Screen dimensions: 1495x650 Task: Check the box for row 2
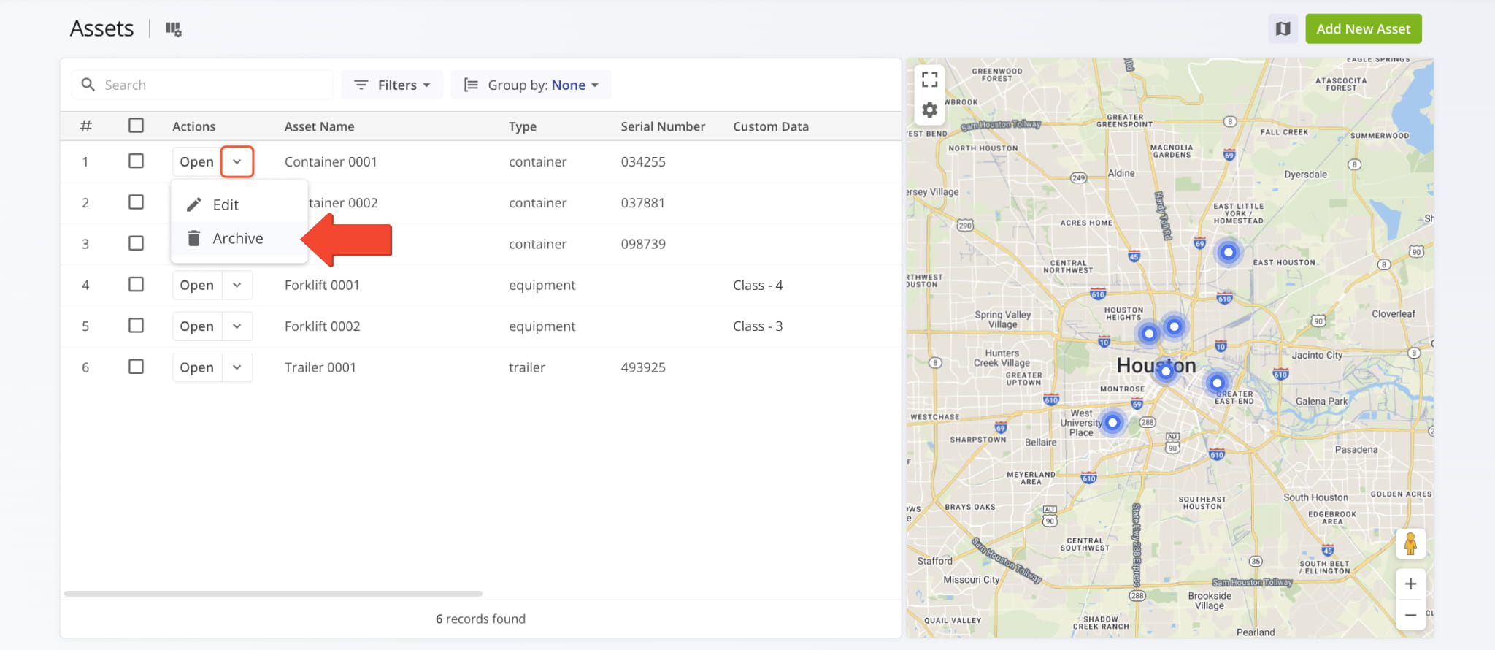point(136,202)
